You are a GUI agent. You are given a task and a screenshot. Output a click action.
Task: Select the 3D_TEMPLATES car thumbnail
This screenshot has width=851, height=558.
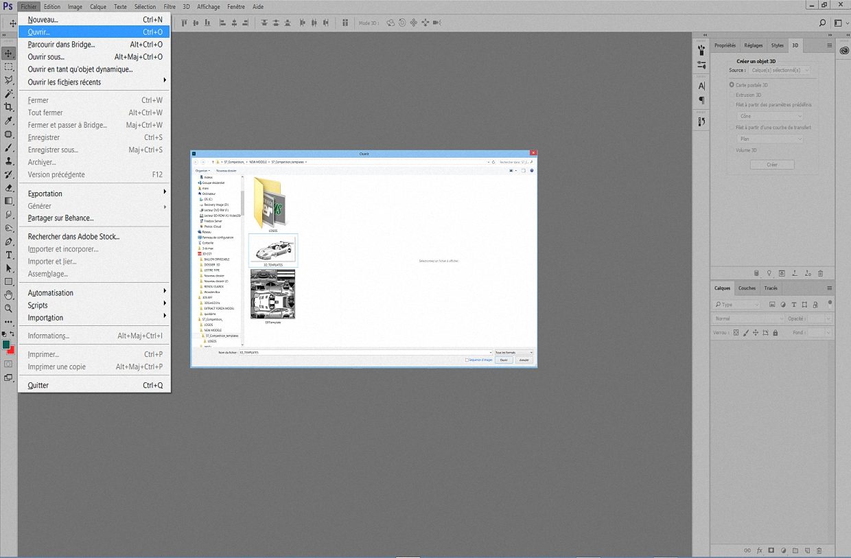273,250
